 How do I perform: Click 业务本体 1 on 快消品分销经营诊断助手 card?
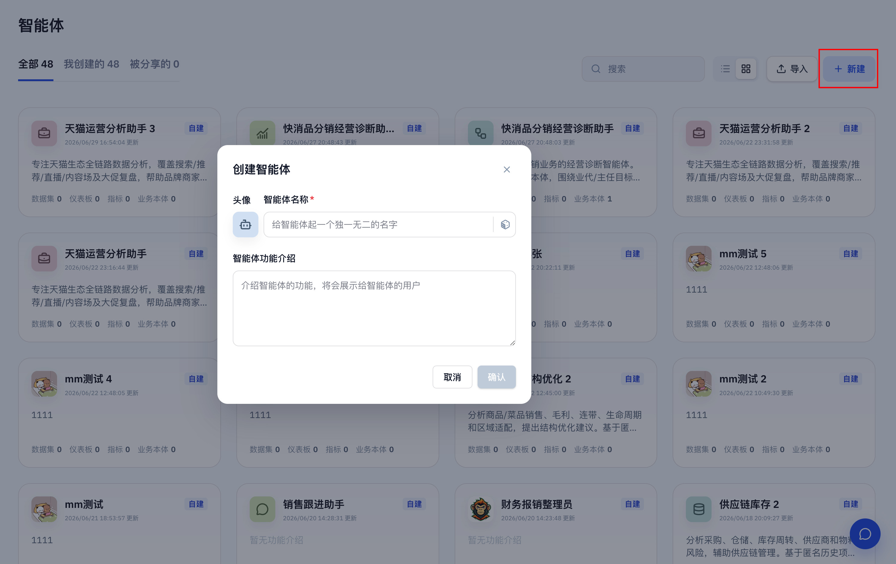coord(593,199)
